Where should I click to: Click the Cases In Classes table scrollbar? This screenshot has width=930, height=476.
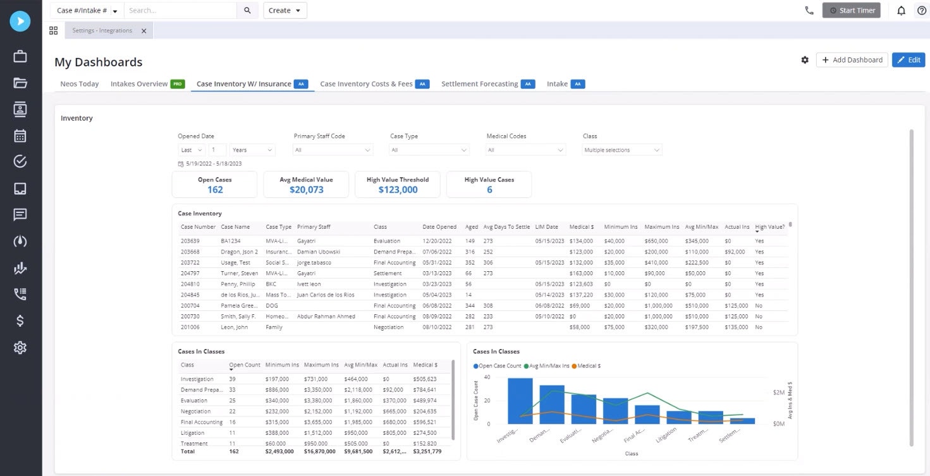tap(453, 400)
